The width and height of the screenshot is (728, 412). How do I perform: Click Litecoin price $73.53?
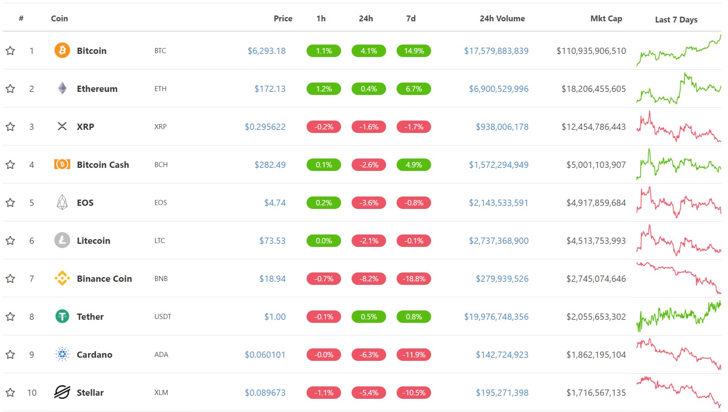[272, 240]
